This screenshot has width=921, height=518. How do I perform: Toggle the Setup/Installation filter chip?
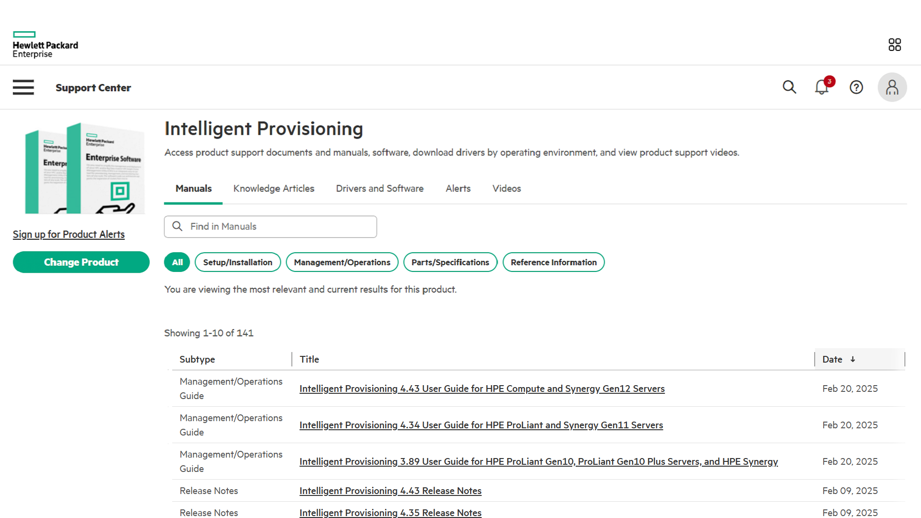[237, 262]
